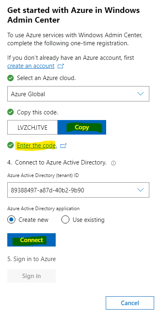The height and width of the screenshot is (312, 157).
Task: Click the Connect button
Action: click(31, 240)
